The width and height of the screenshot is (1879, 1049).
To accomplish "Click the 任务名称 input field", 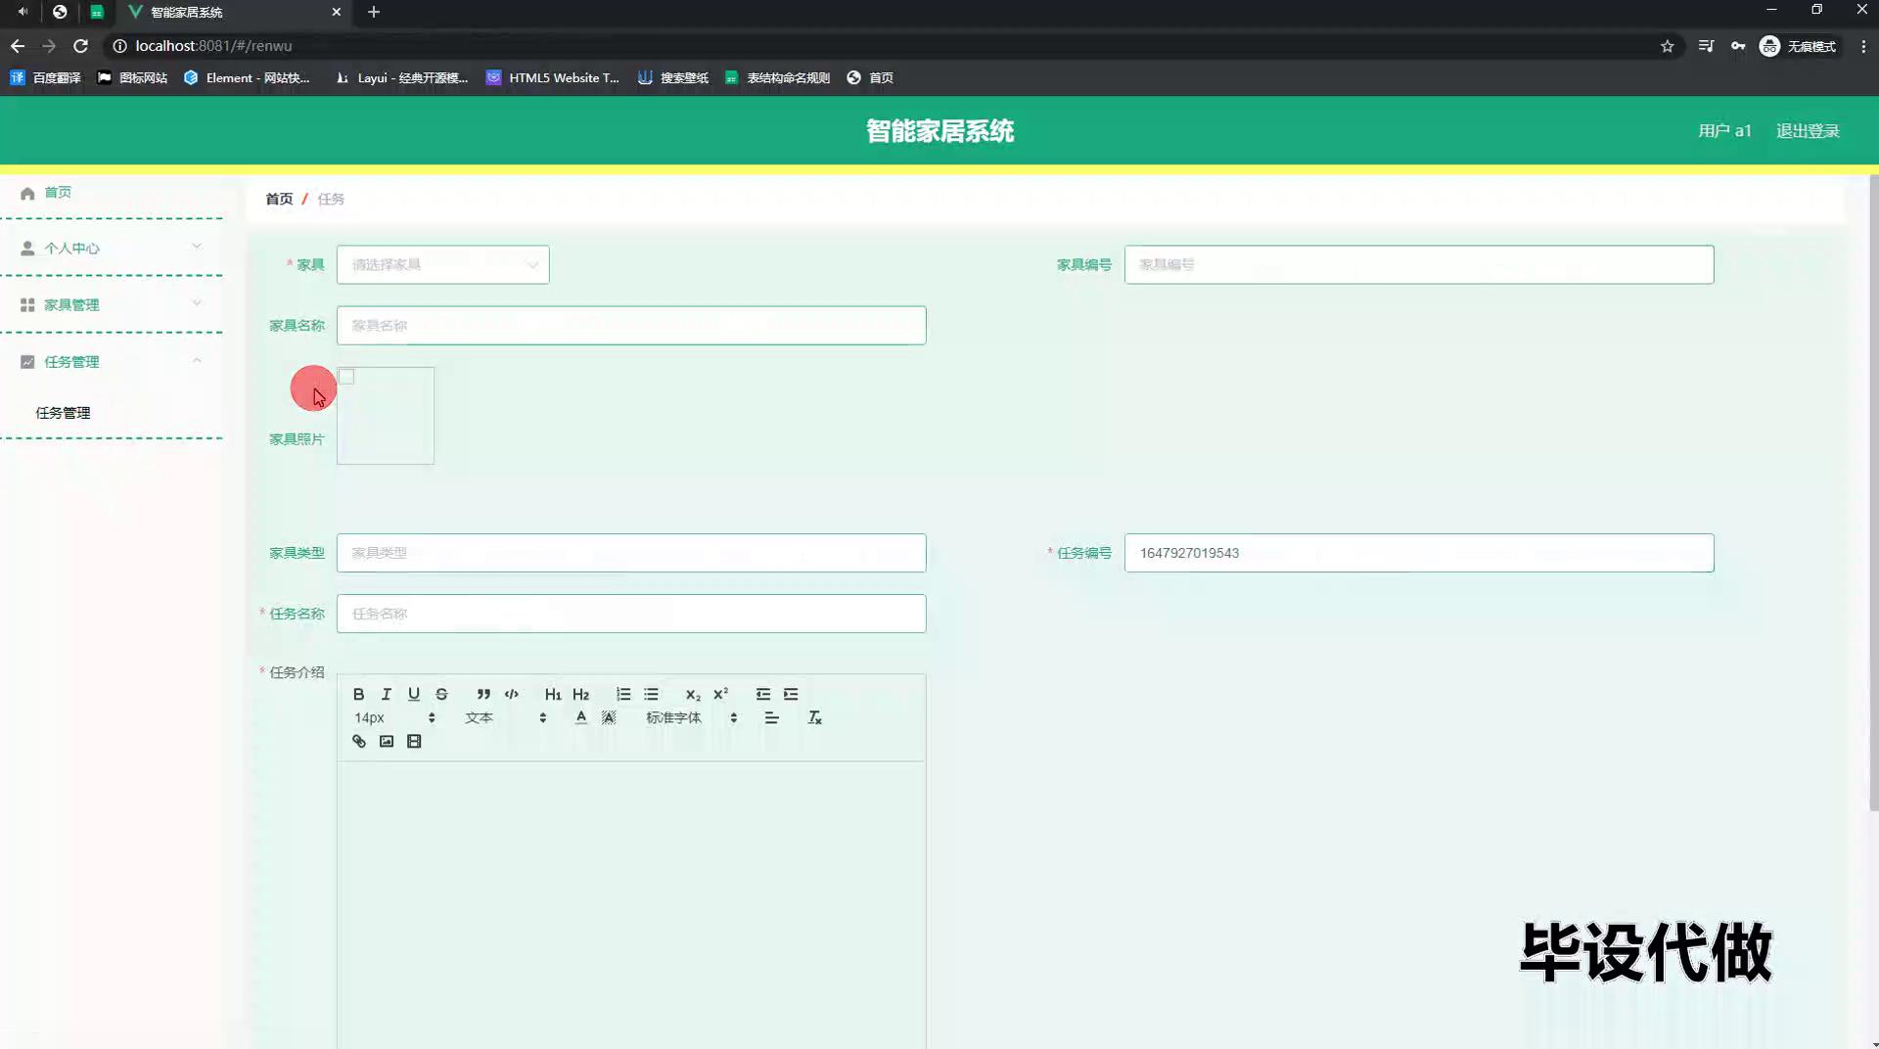I will (631, 614).
